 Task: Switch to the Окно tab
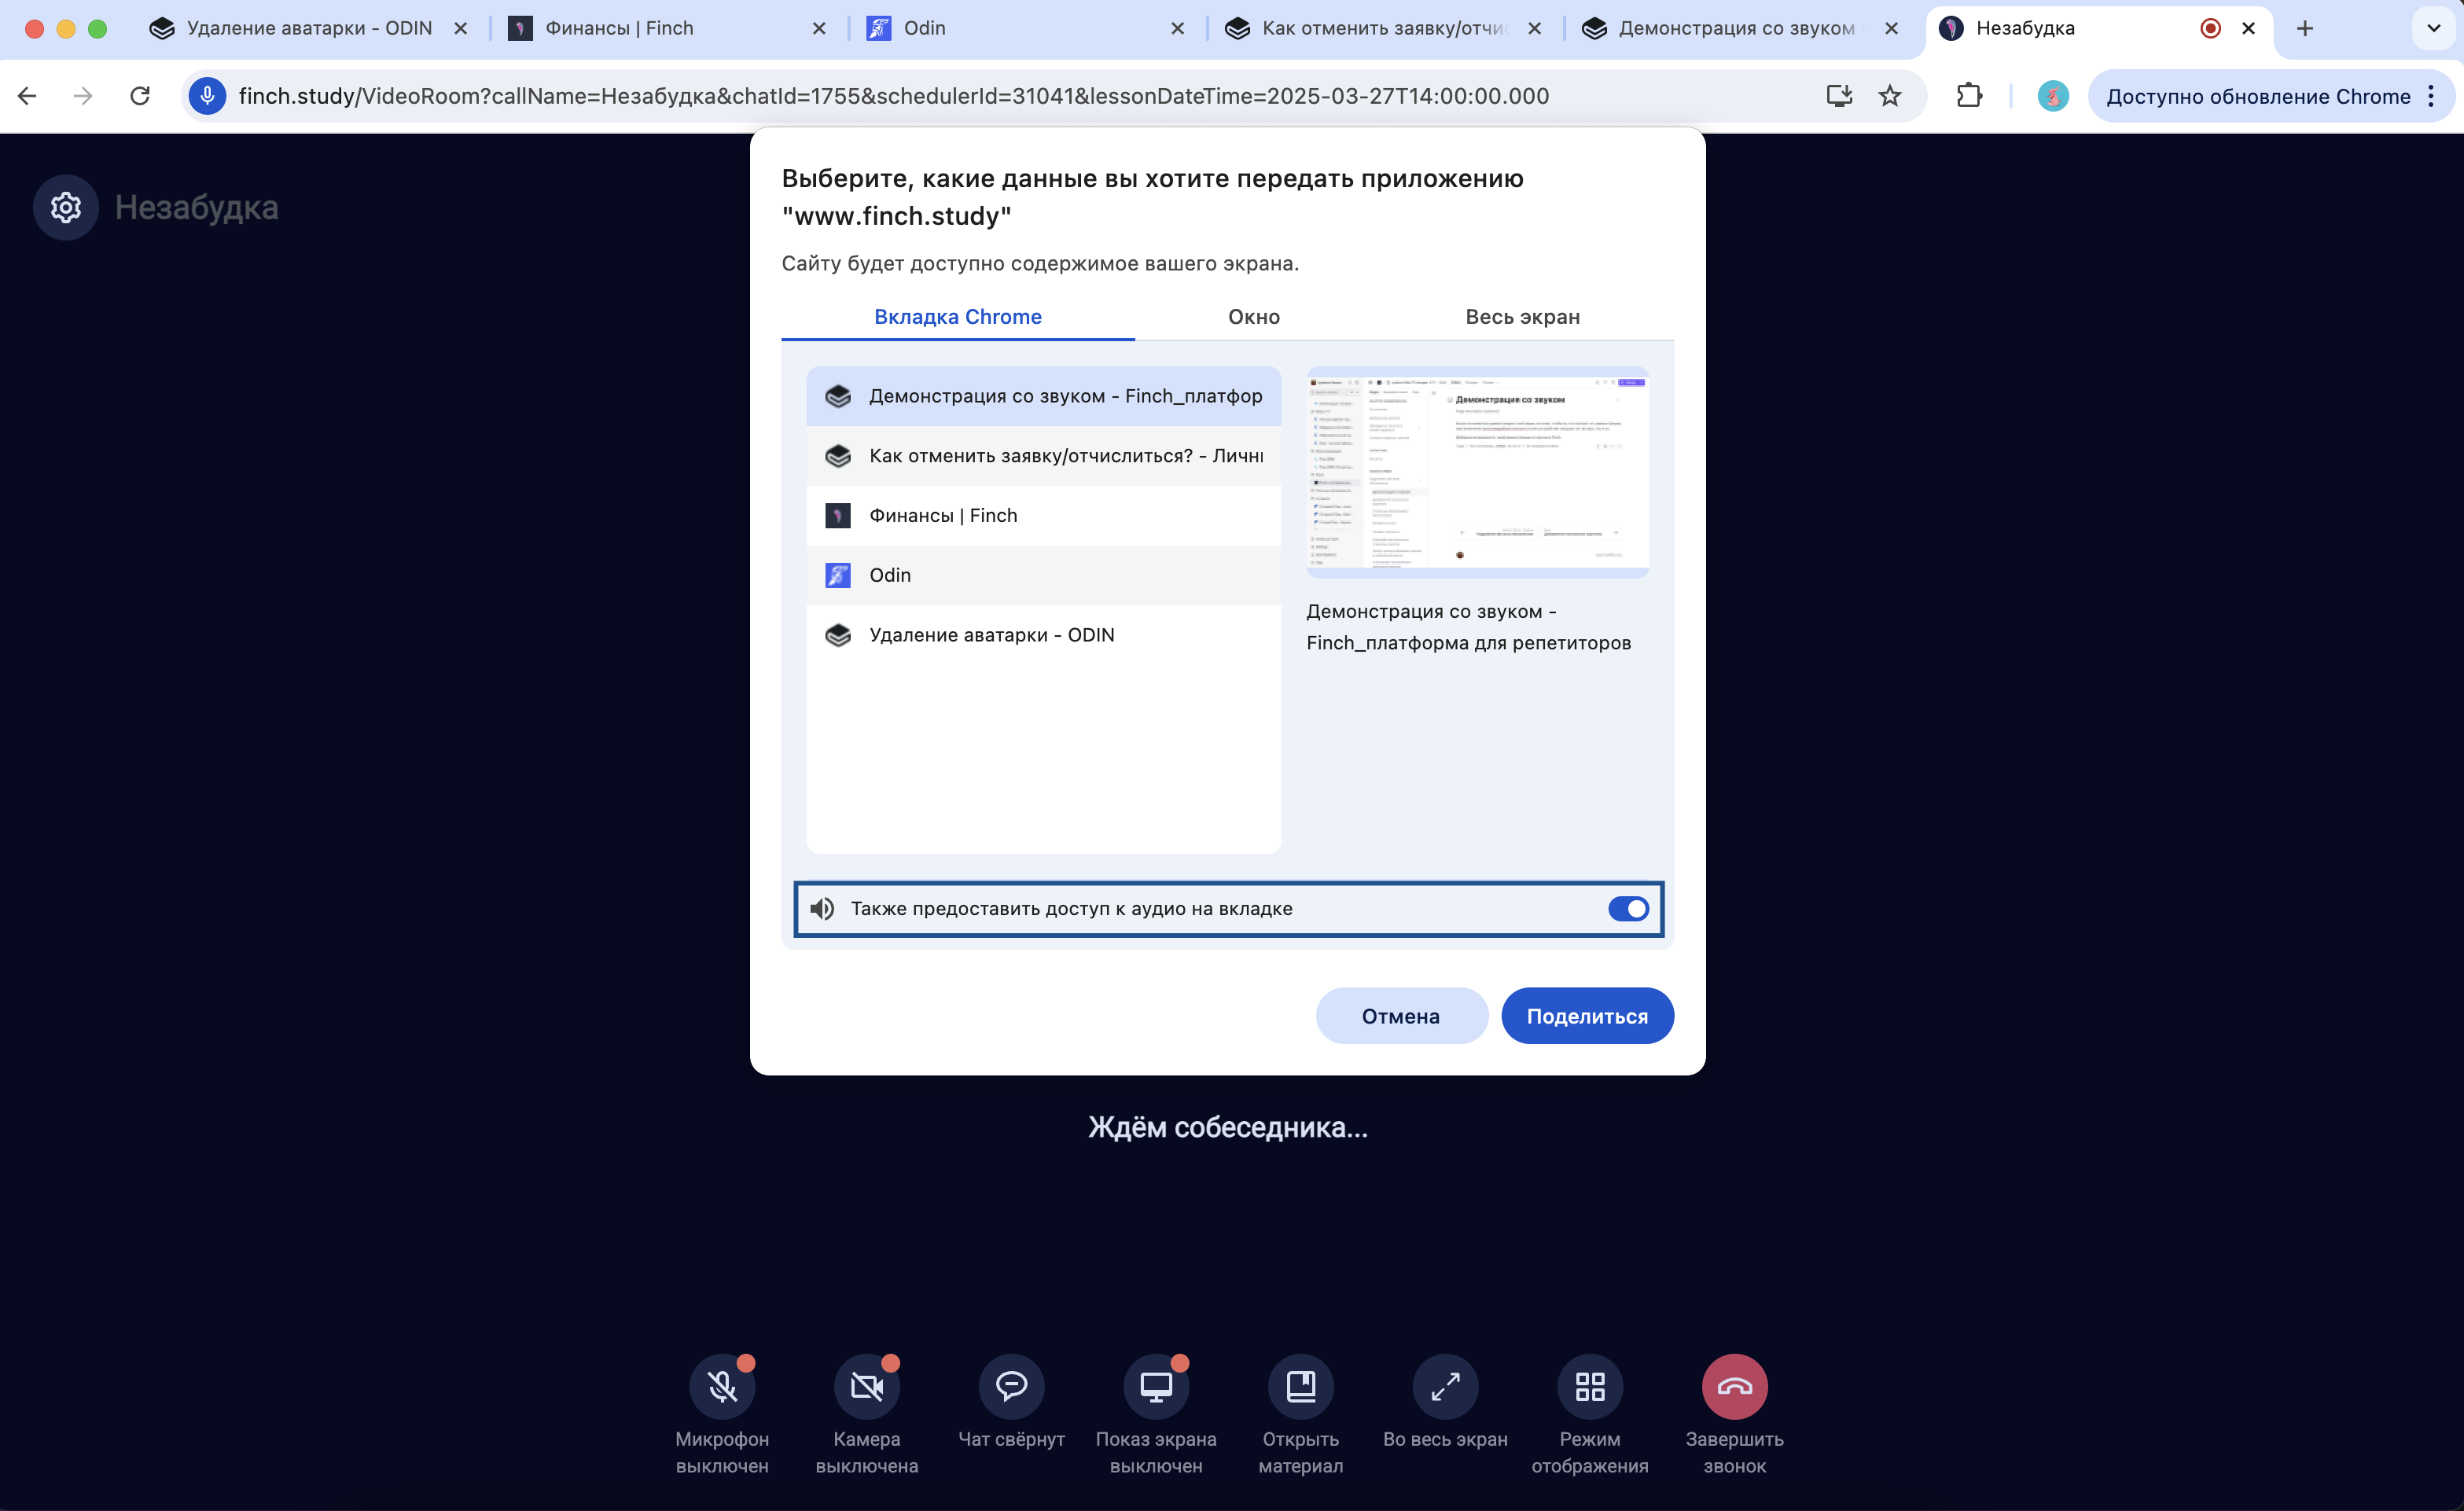(x=1253, y=317)
